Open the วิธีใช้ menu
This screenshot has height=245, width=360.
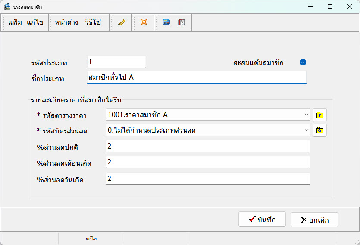click(x=93, y=22)
